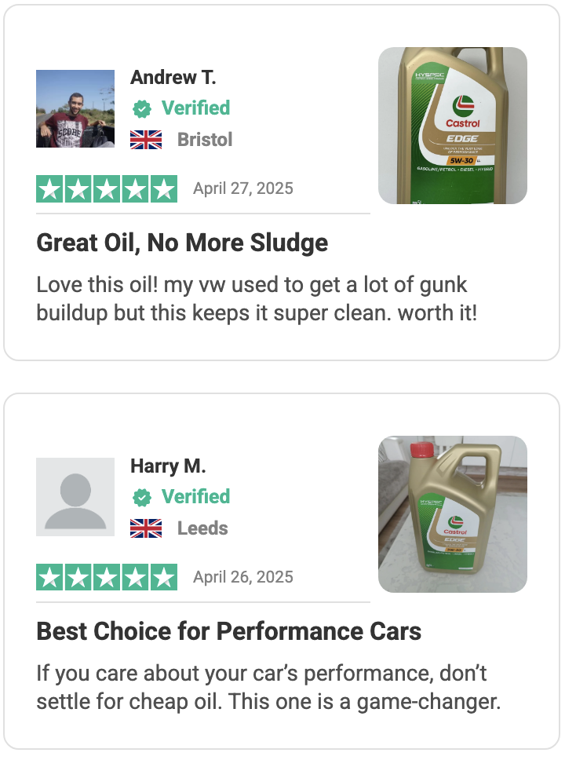Click Andrew T.'s profile photo
Image resolution: width=565 pixels, height=760 pixels.
75,108
